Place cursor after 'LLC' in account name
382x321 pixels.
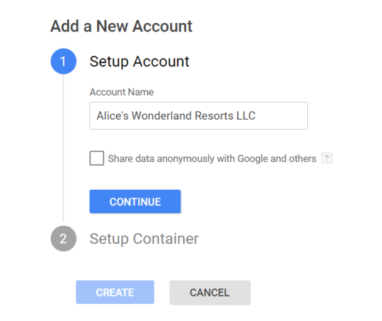[257, 116]
